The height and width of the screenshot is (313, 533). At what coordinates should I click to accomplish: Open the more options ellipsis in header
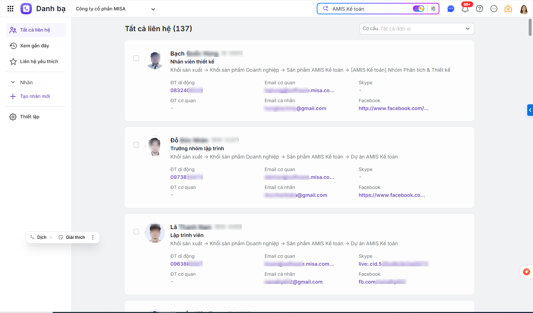coord(494,9)
